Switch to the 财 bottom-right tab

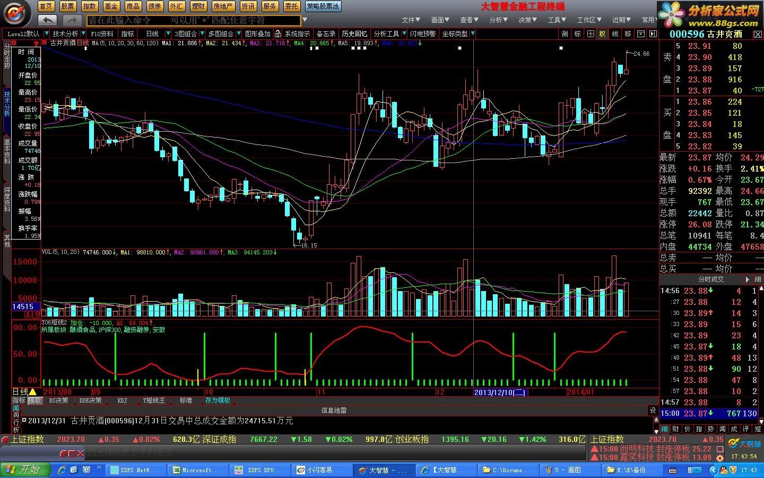tap(675, 429)
